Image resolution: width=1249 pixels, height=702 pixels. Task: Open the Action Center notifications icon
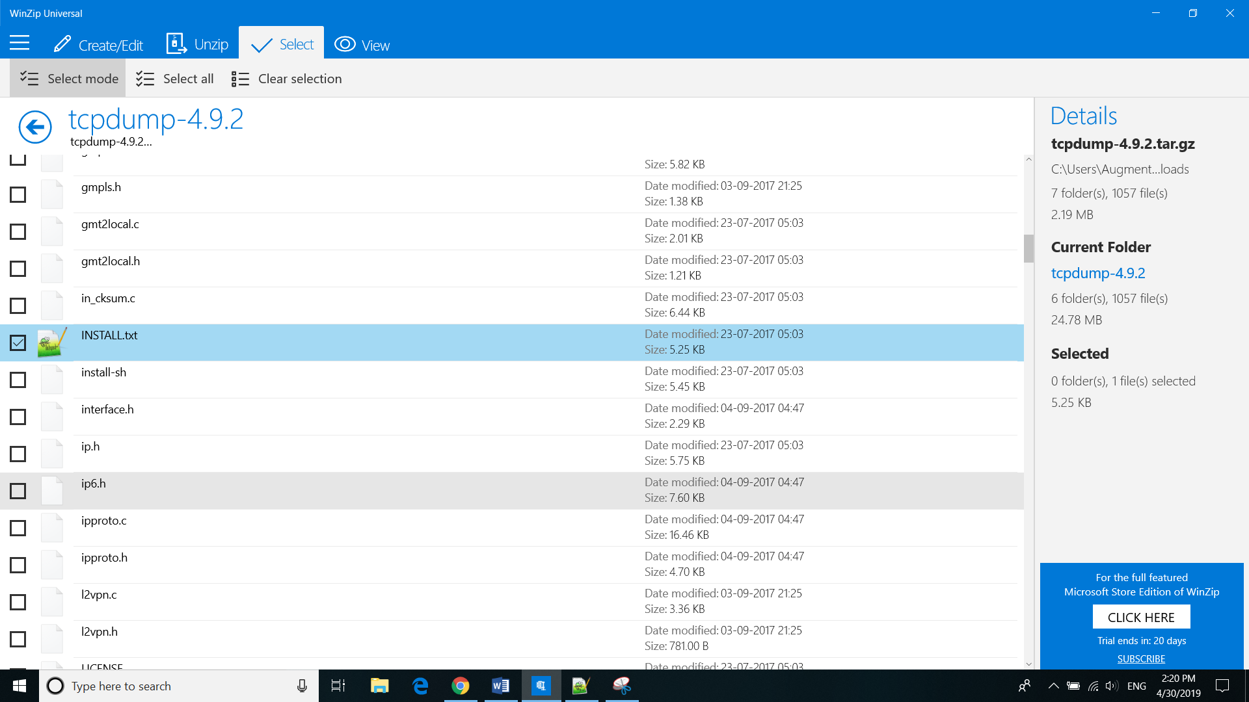(1222, 686)
